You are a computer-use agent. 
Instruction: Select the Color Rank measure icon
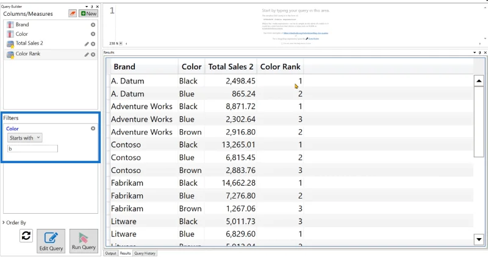point(10,54)
